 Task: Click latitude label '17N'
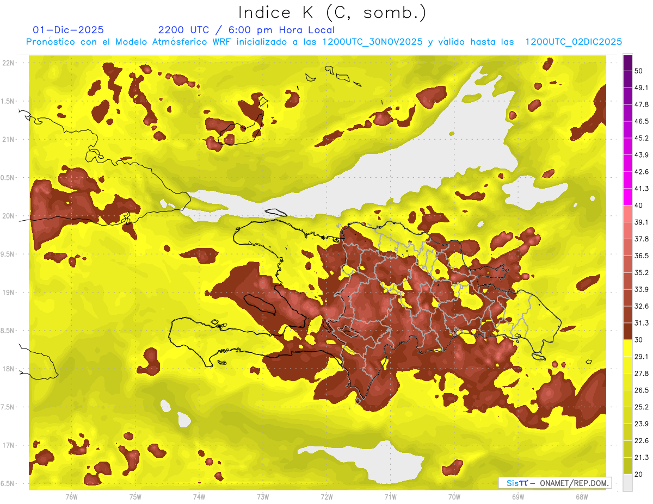tap(9, 445)
